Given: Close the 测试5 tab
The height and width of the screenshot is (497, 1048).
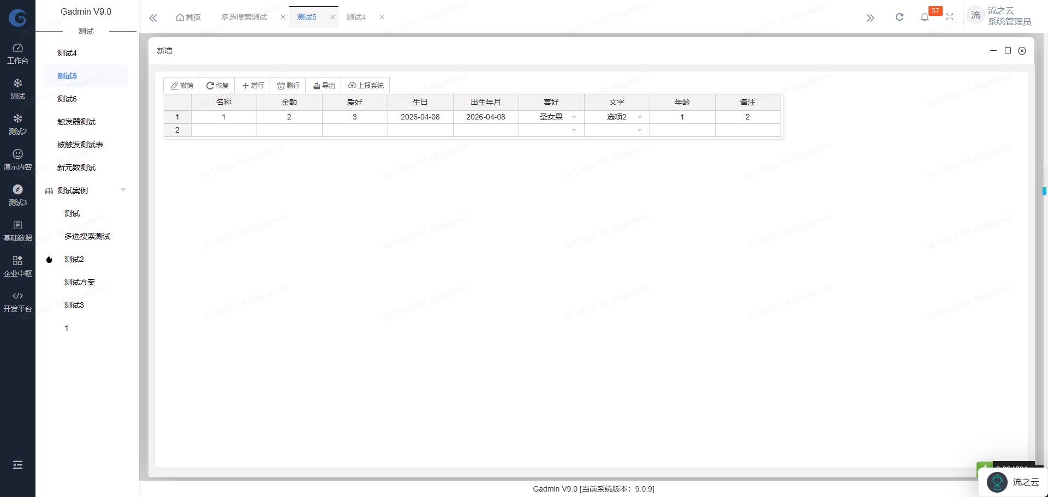Looking at the screenshot, I should (332, 17).
